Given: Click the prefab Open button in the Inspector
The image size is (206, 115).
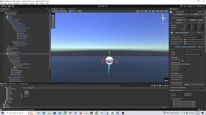Looking at the screenshot, I should [x=201, y=20].
